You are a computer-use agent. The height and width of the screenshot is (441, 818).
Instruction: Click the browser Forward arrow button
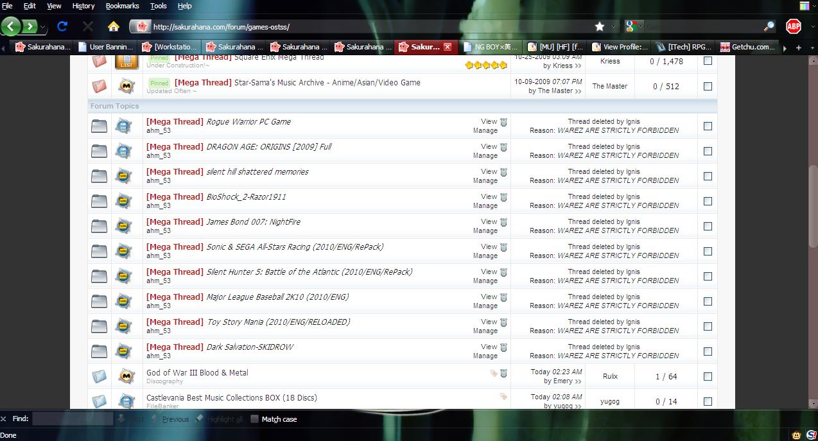(30, 26)
